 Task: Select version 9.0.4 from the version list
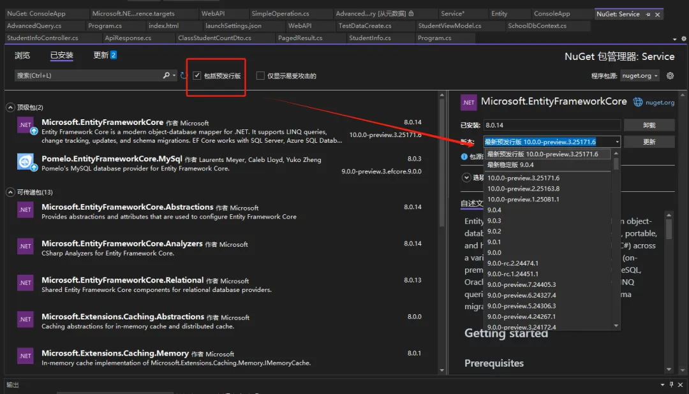[494, 210]
